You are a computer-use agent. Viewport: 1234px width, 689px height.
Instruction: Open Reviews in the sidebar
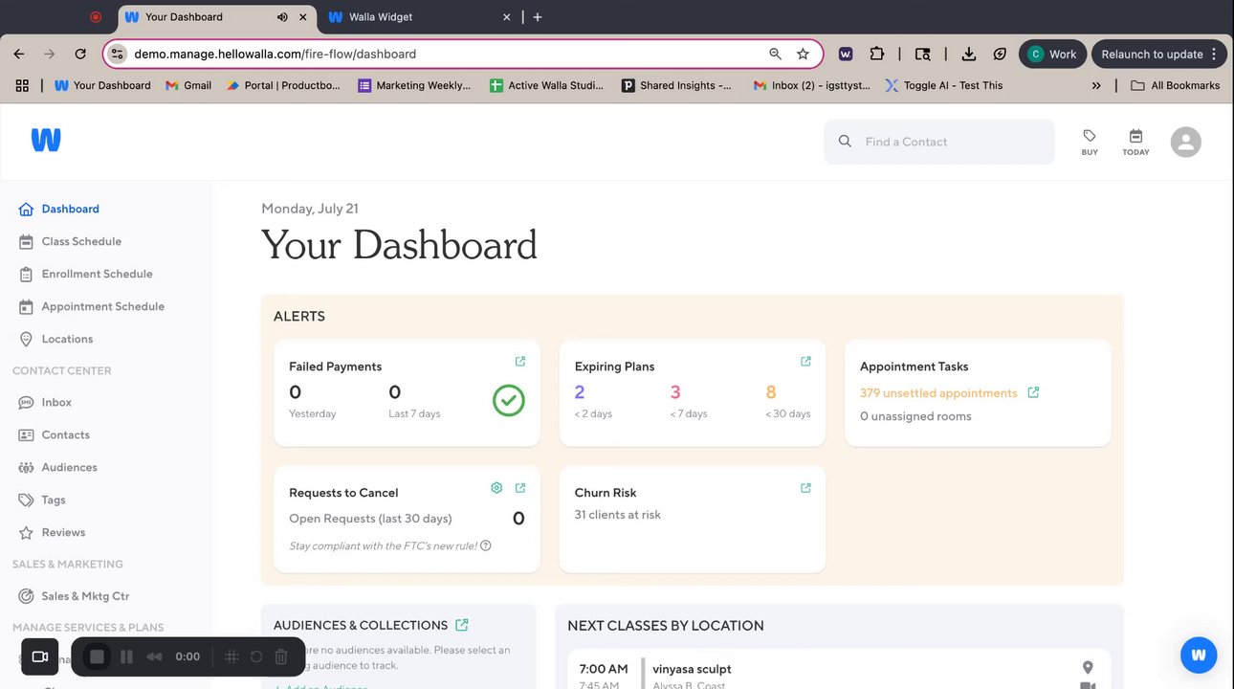(63, 532)
